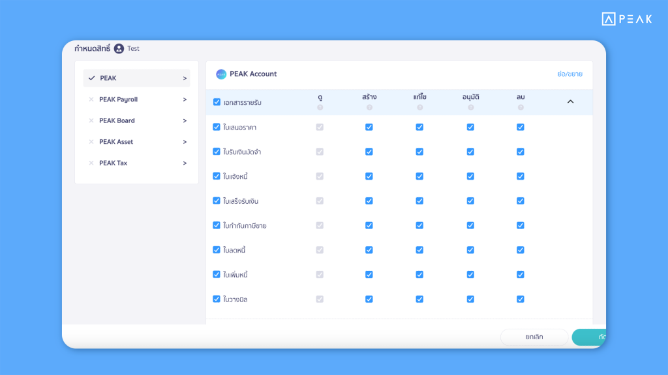Viewport: 668px width, 375px height.
Task: Select PEAK Payroll in the product list
Action: pos(137,100)
